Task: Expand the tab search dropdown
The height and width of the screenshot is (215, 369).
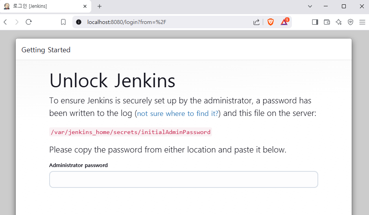Action: tap(310, 6)
